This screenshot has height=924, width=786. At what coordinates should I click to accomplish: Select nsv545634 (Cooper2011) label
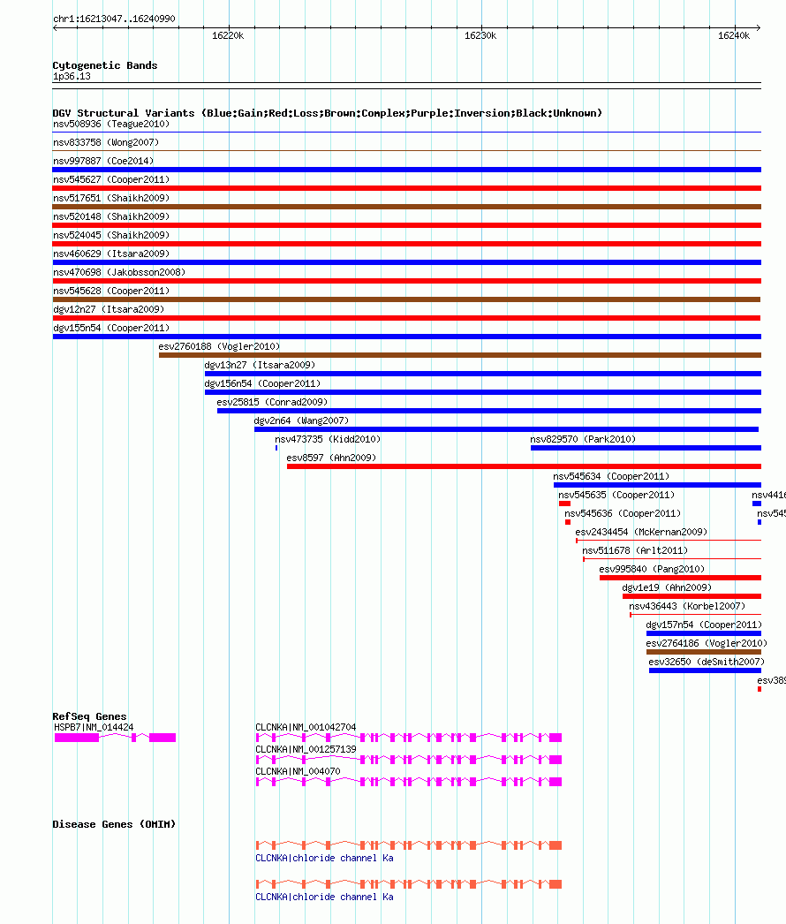click(x=611, y=477)
